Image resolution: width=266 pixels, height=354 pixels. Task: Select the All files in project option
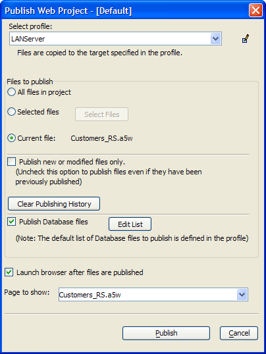click(11, 92)
